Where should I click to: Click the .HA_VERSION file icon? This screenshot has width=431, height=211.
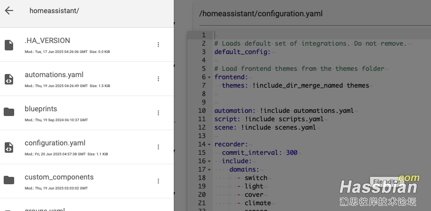coord(9,45)
